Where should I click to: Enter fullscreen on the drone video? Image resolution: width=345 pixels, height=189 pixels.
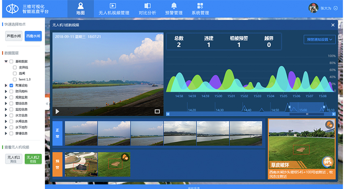pos(157,111)
